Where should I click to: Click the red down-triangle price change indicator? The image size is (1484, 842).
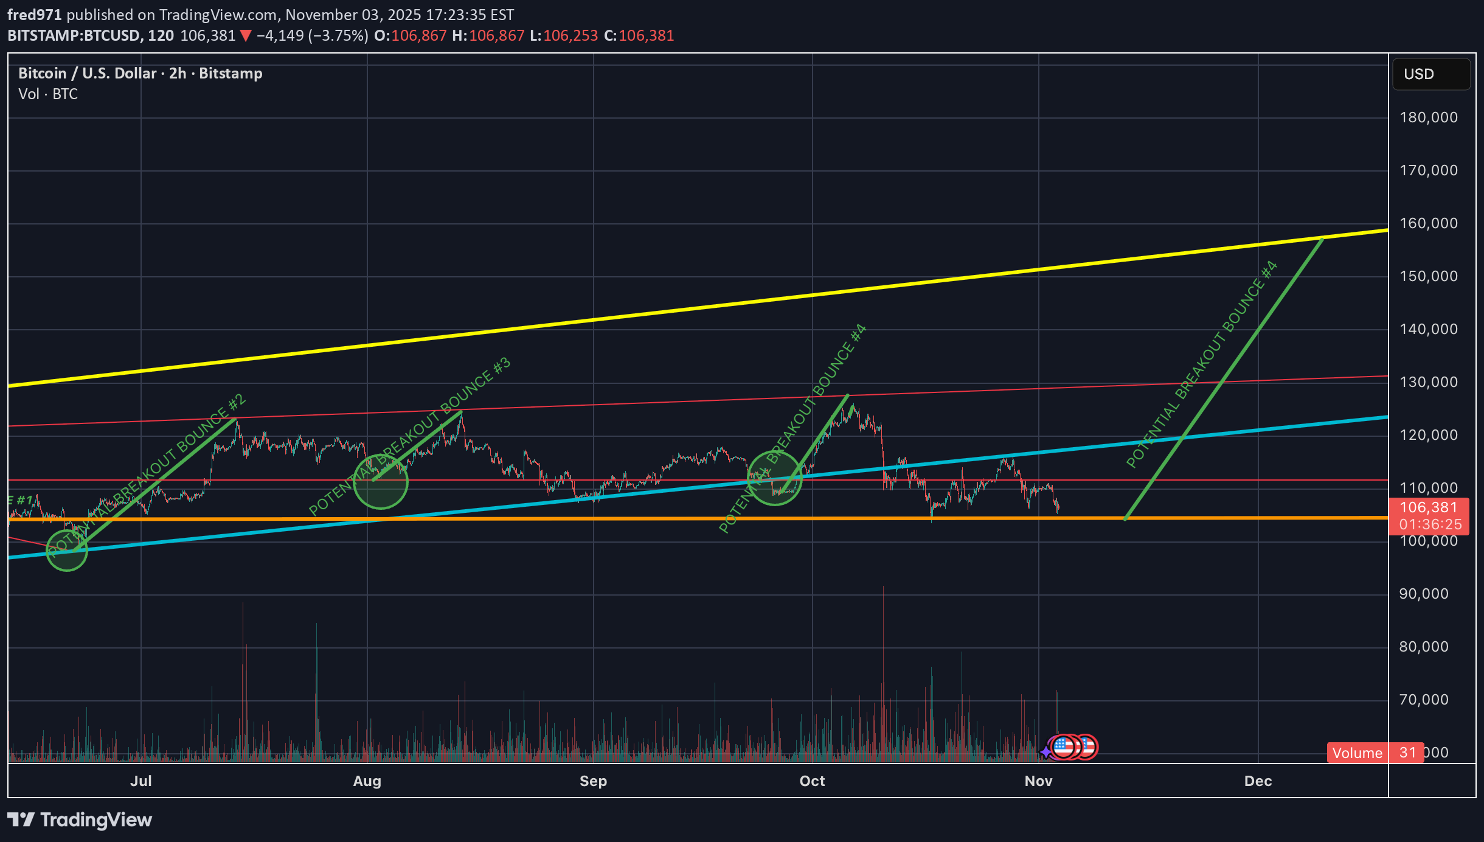tap(245, 35)
